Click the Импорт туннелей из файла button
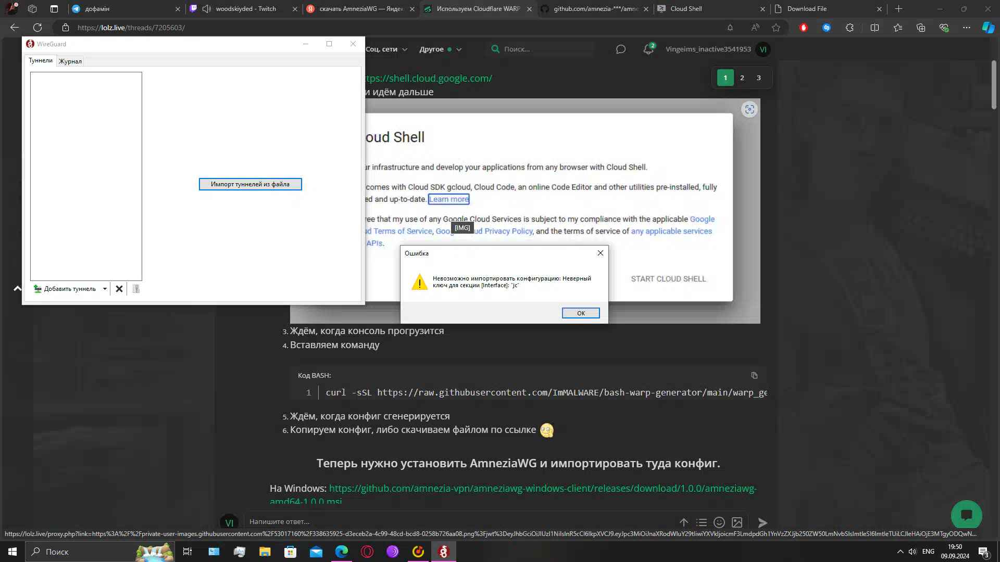 click(250, 184)
